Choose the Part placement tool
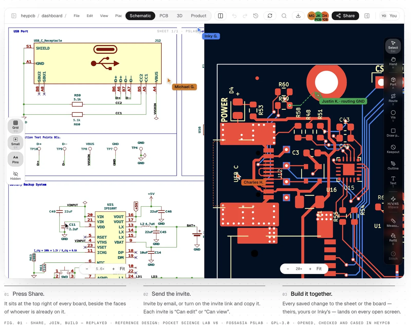Viewport: 411px width, 328px height. tap(393, 83)
